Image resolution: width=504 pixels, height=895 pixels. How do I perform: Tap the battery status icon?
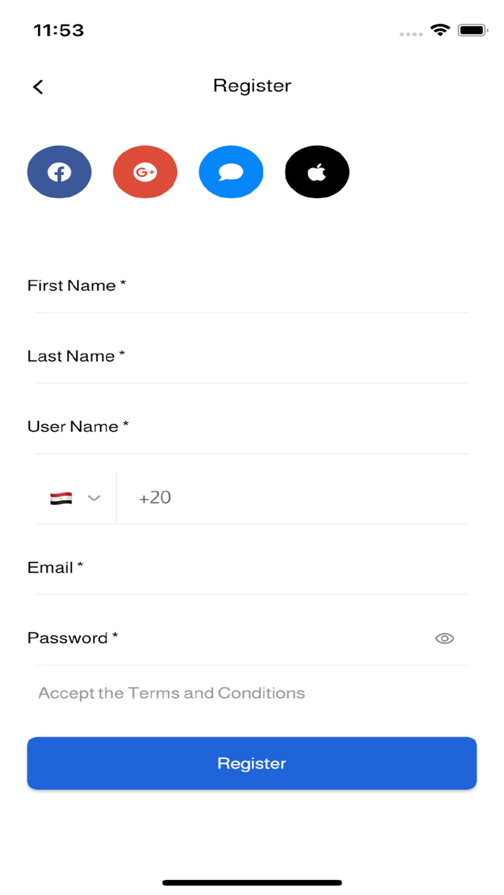tap(472, 30)
